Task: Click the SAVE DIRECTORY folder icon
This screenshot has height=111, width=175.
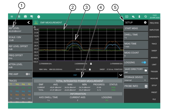Action: [146, 71]
